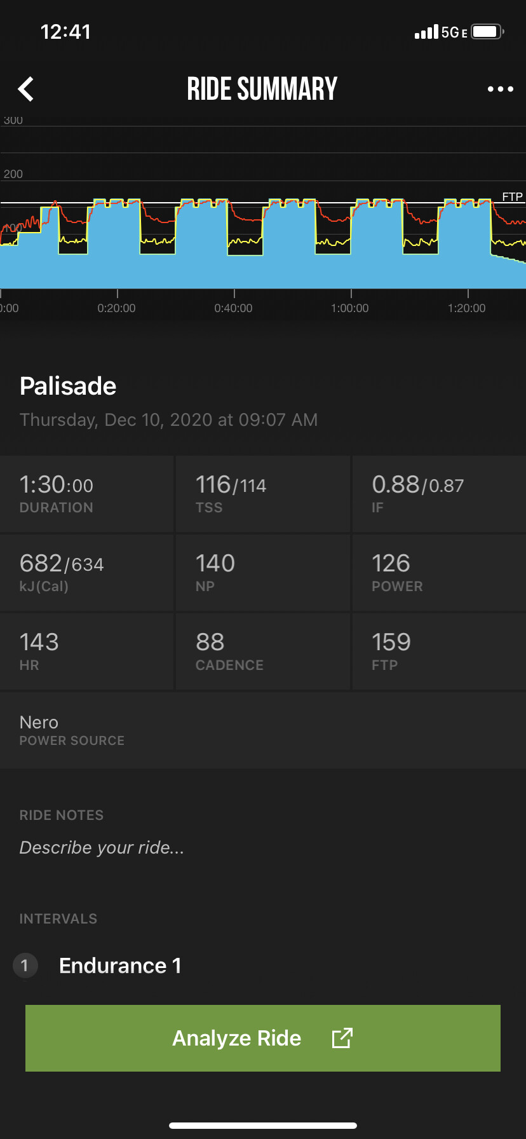This screenshot has height=1139, width=526.
Task: Tap the interval number 1 badge
Action: coord(25,966)
